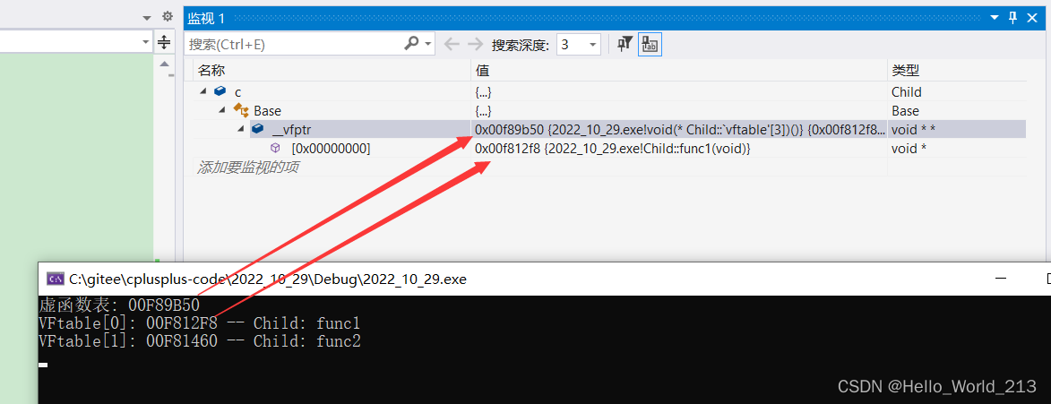The image size is (1051, 404).
Task: Click the left editor scrollbar up arrow
Action: click(x=164, y=64)
